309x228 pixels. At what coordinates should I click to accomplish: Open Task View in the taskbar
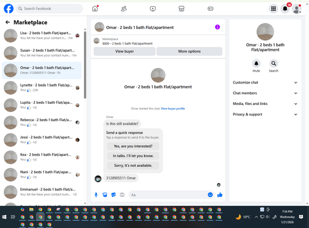tap(13, 217)
